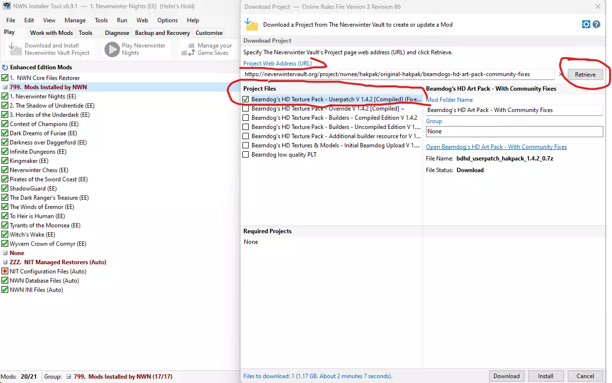Select the Play tab
This screenshot has width=612, height=383.
(9, 32)
